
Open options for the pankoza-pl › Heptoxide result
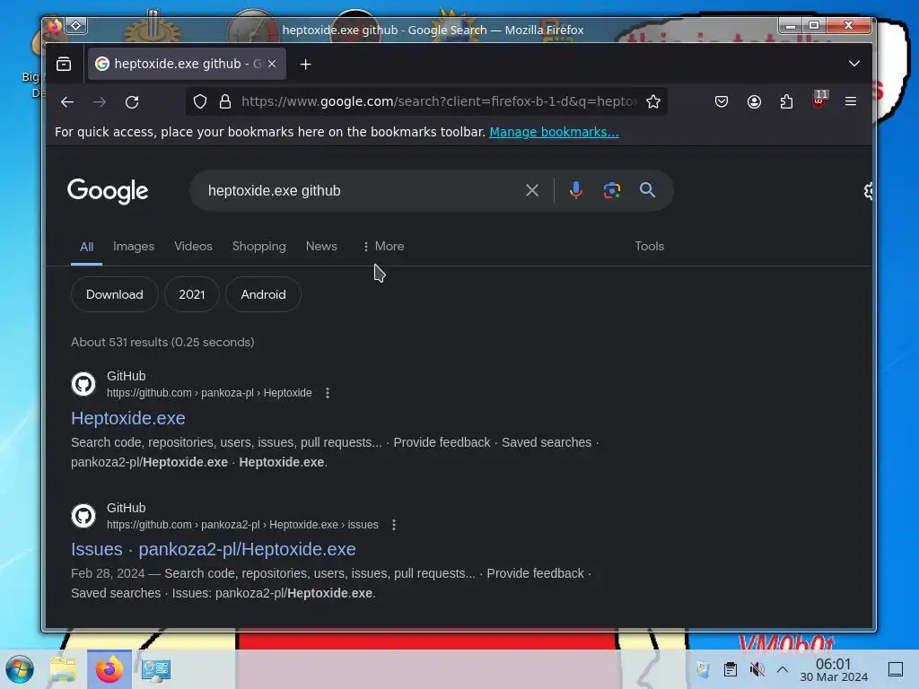point(328,393)
